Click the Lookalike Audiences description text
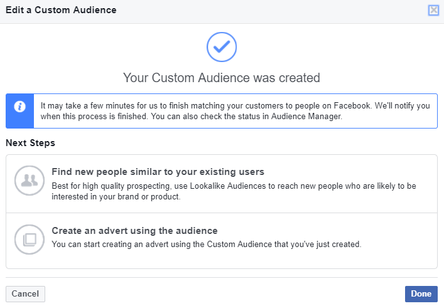444x306 pixels. 234,191
